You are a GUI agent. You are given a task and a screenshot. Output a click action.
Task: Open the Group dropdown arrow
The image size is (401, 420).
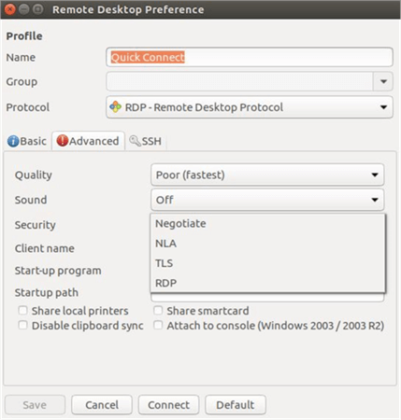pyautogui.click(x=383, y=81)
